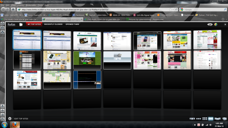
Task: Reload the page with the refresh button
Action: pyautogui.click(x=176, y=9)
